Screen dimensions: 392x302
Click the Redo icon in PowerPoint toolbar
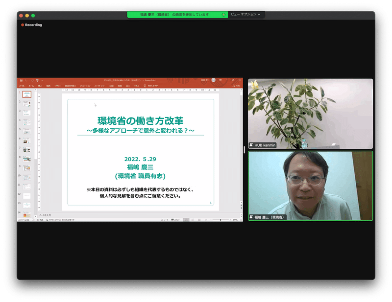pos(32,80)
